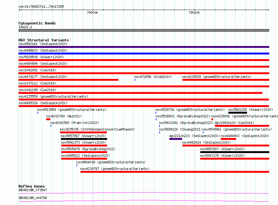Click nsv4539736 (gnomADStructuralVariants) label
This screenshot has width=278, height=205.
190,110
